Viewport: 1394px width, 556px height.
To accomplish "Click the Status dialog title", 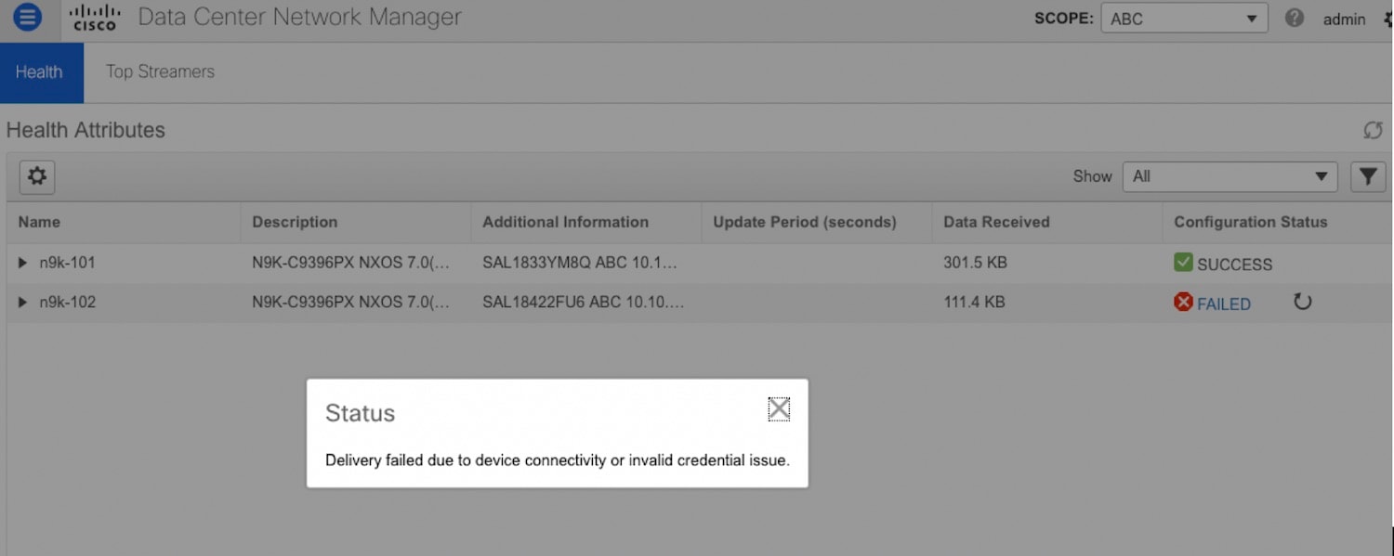I will [360, 413].
